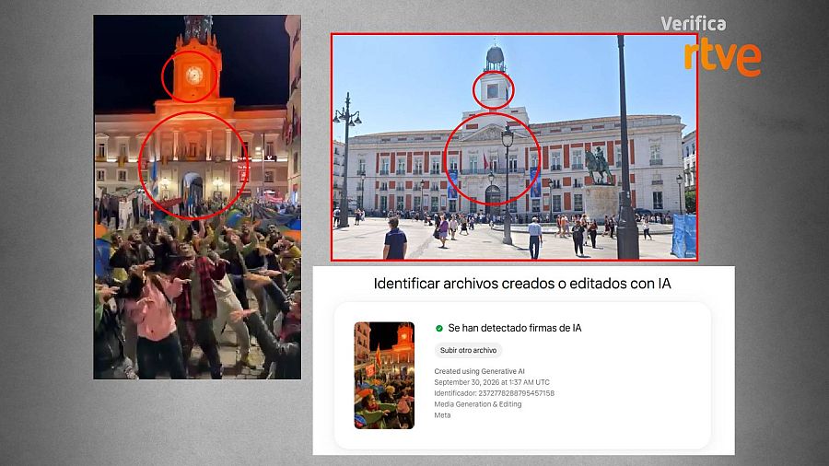The width and height of the screenshot is (829, 466).
Task: Open the daytime Puerta del Sol photo
Action: 514,146
